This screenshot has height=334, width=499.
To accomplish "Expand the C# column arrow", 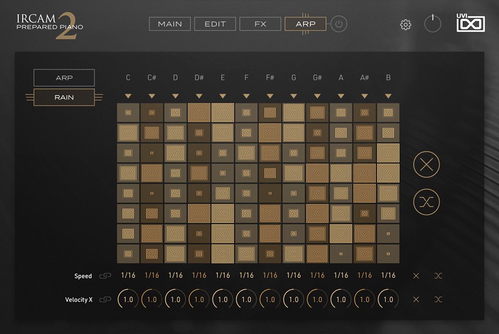I will 152,96.
